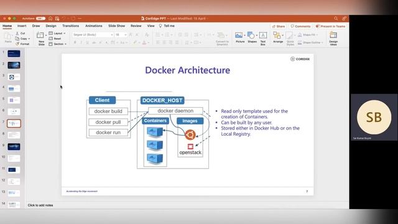Click the Cut scissors icon
Screen dimensions: 398x224
(x=17, y=33)
